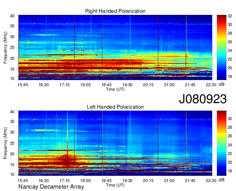Click the dB unit beside right-handed color bar
Viewport: 236px width, 191px height.
pos(221,84)
